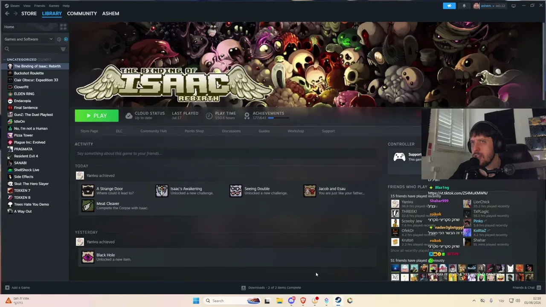Open the DLC link

tap(119, 131)
